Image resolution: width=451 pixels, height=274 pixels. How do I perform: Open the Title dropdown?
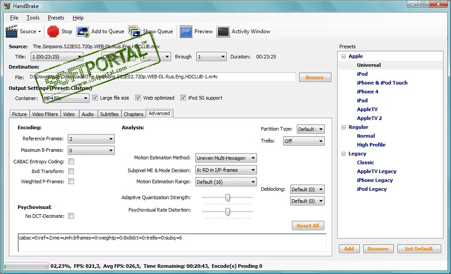(57, 57)
